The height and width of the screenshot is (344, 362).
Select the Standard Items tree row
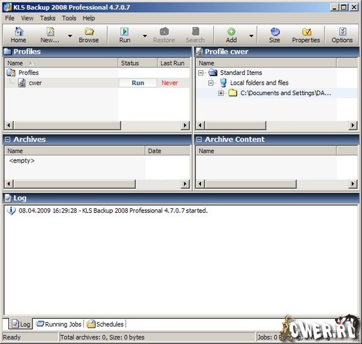[x=240, y=72]
